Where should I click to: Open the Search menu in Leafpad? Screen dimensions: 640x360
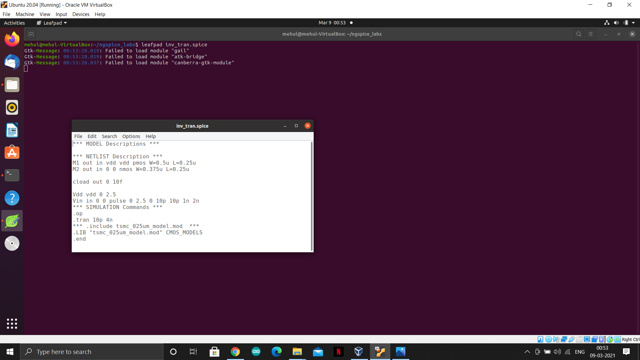[x=109, y=136]
